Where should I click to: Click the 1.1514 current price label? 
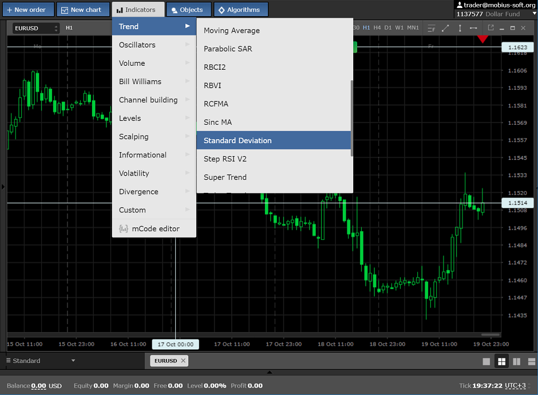point(517,203)
